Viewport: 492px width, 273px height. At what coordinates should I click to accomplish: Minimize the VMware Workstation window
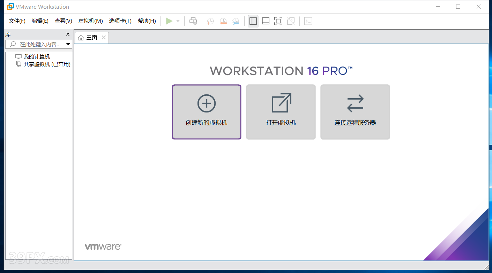point(438,7)
